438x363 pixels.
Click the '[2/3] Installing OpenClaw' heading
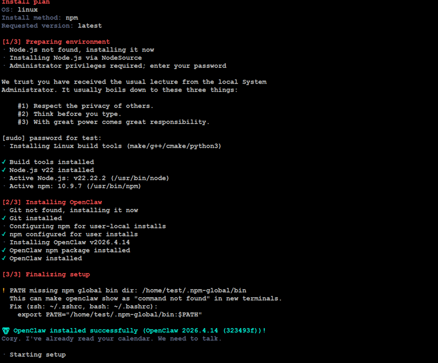[52, 202]
